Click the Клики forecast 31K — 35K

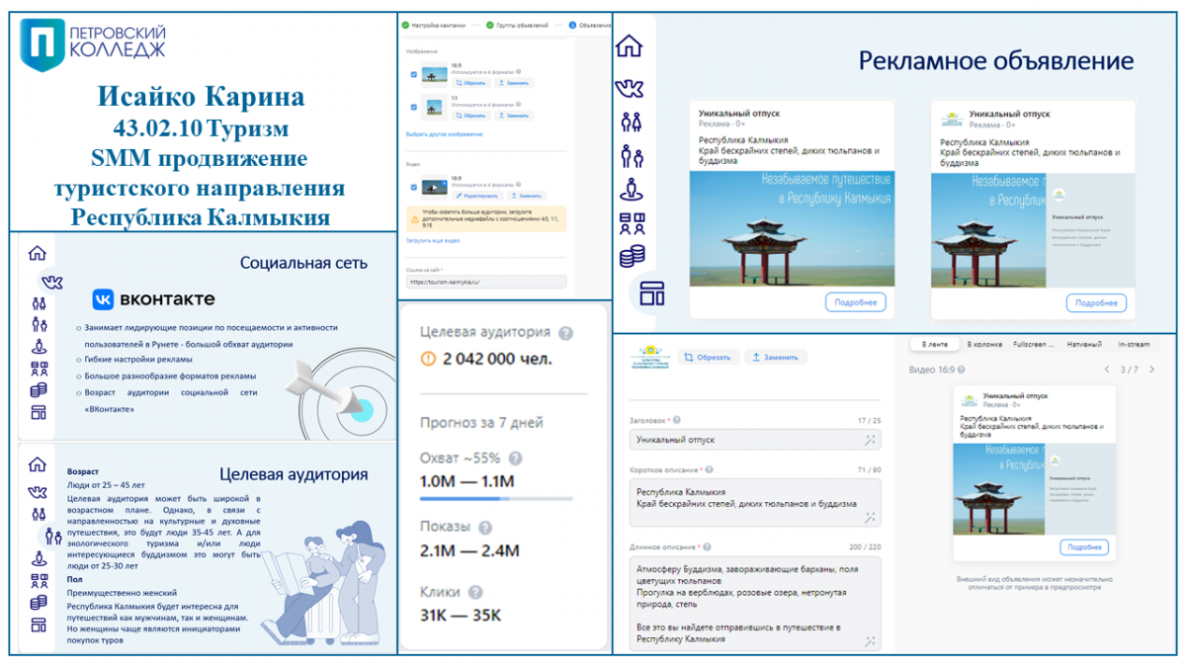pos(461,616)
